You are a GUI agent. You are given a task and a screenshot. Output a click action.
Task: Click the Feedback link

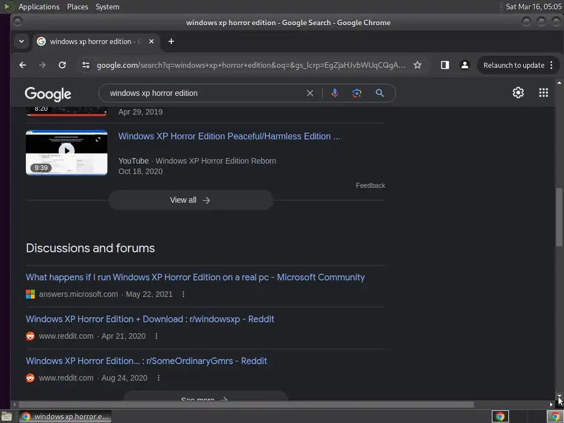point(370,186)
